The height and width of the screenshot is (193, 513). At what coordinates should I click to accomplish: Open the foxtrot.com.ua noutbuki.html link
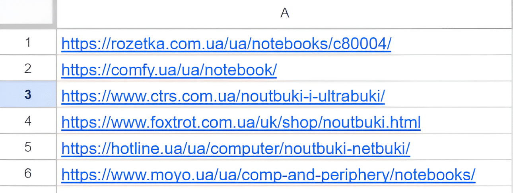[241, 122]
